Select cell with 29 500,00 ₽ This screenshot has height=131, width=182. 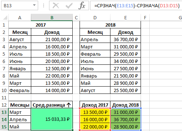(x=126, y=54)
